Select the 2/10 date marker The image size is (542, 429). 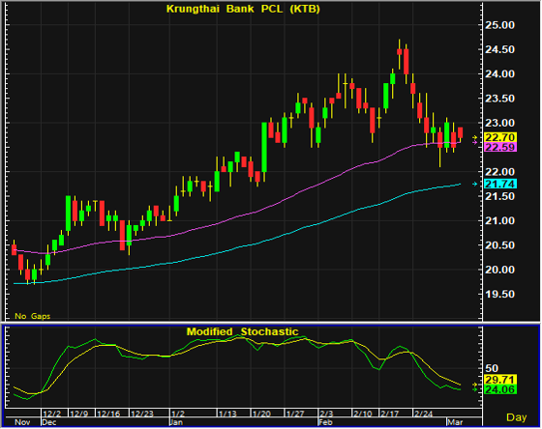[x=362, y=414]
